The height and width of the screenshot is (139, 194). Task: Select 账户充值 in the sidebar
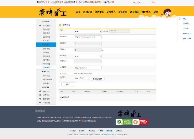coord(47,64)
